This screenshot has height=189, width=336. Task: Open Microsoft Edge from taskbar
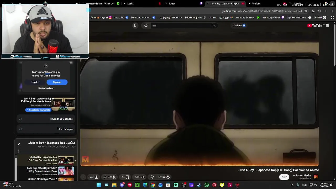145,185
